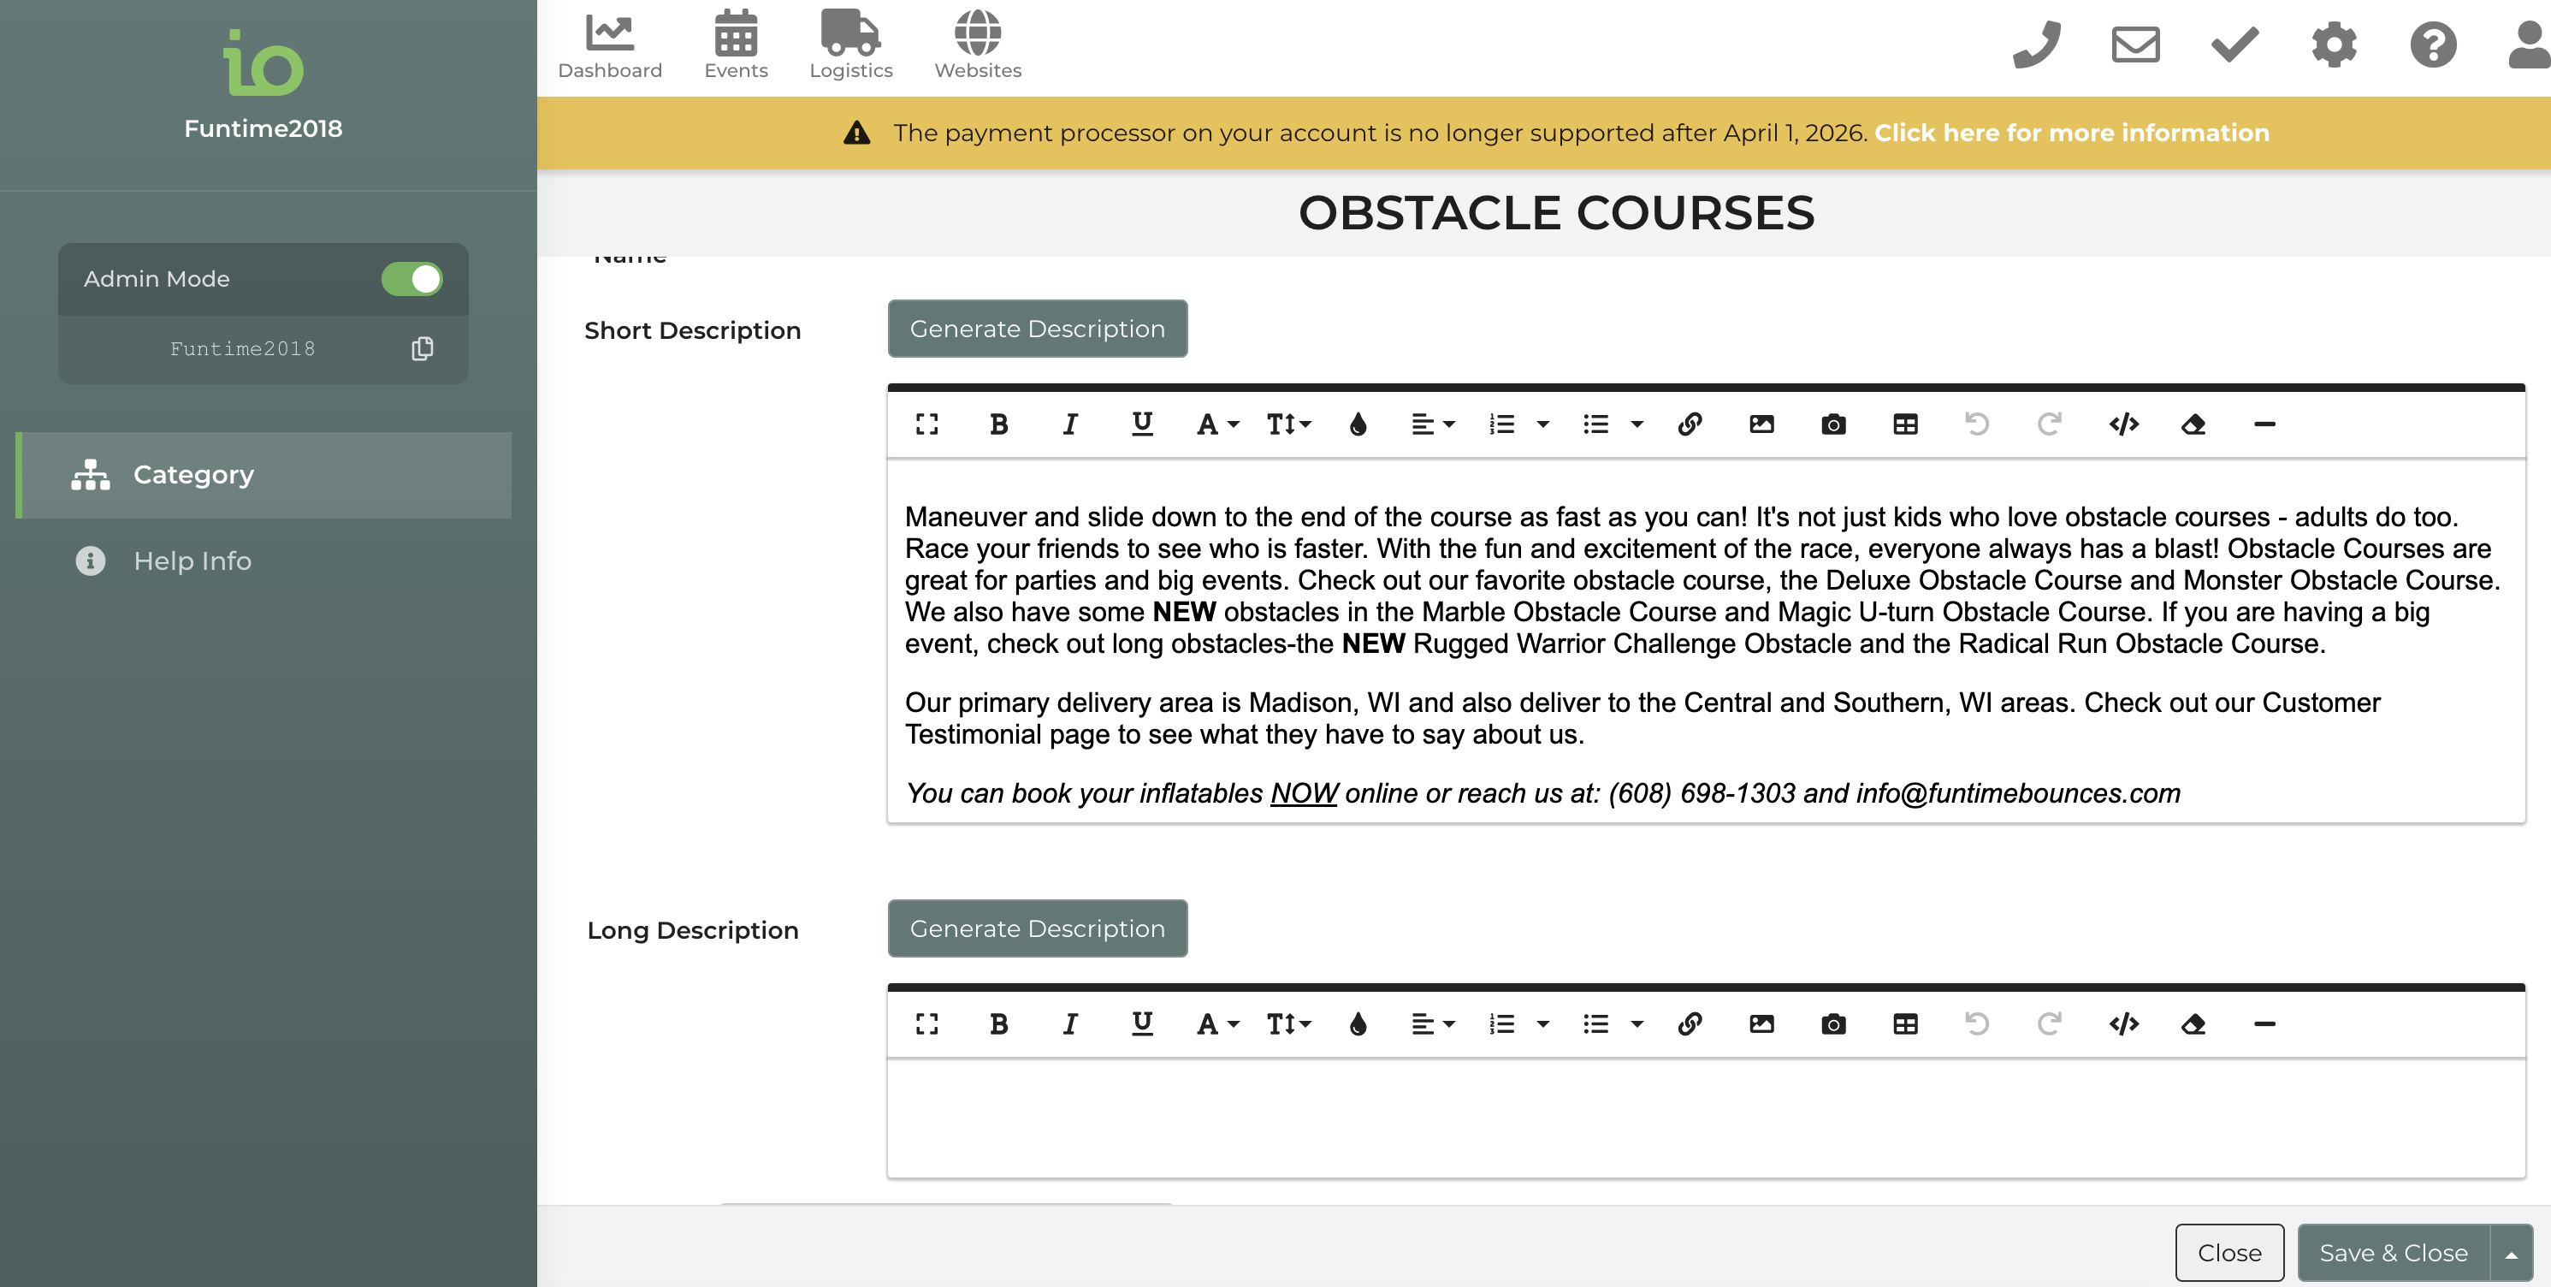Toggle underline in Short Description toolbar
The width and height of the screenshot is (2551, 1287).
1141,425
